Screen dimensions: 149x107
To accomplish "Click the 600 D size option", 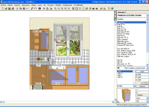I will (x=120, y=77).
